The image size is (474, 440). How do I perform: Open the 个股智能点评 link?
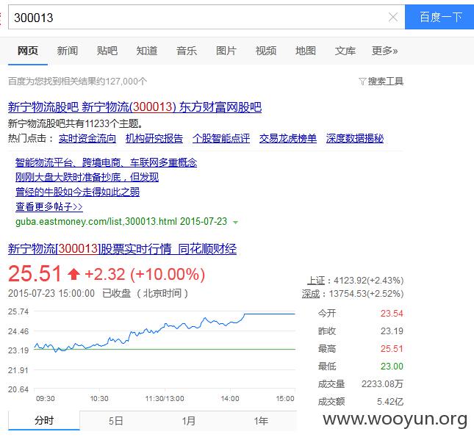click(x=221, y=138)
